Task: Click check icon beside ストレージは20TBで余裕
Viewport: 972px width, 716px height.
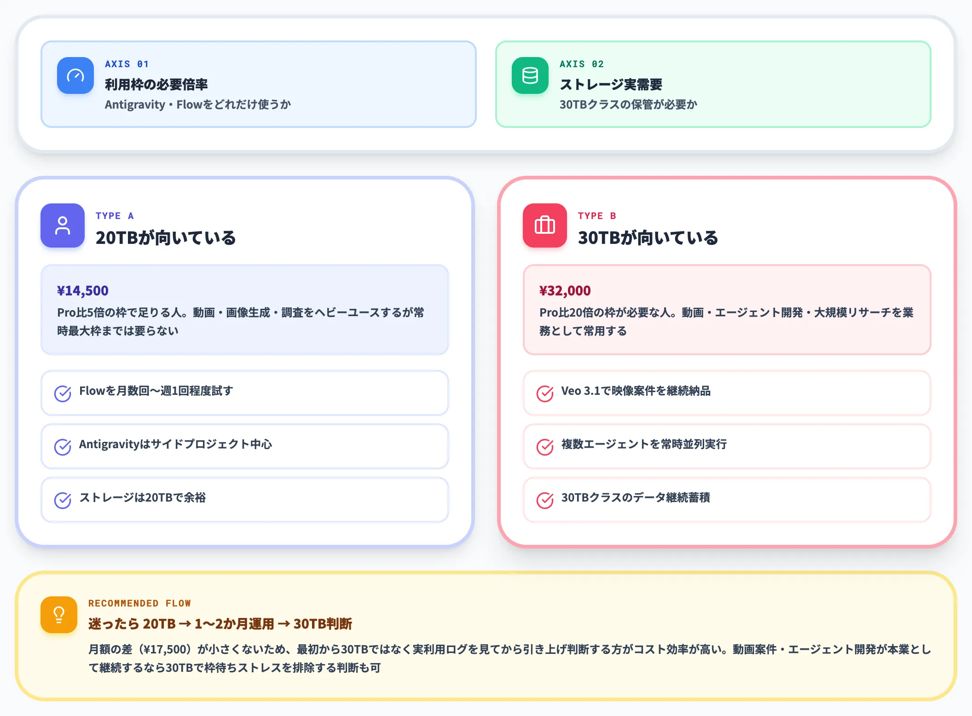Action: (x=63, y=500)
